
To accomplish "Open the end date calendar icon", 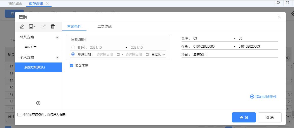I will 147,54.
